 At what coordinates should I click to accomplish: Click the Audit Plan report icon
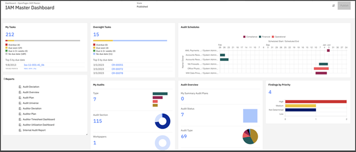point(20,97)
